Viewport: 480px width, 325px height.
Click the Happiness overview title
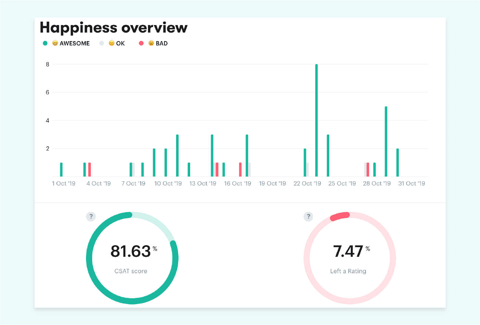(x=113, y=28)
